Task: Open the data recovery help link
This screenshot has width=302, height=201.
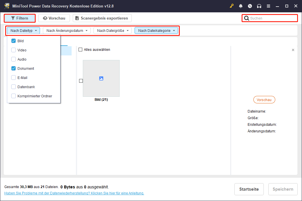Action: pos(74,193)
